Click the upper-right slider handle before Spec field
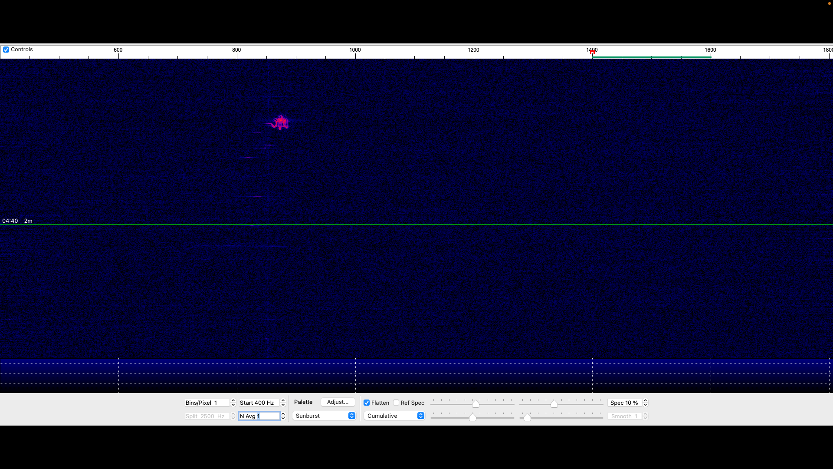Viewport: 833px width, 469px height. coord(554,404)
